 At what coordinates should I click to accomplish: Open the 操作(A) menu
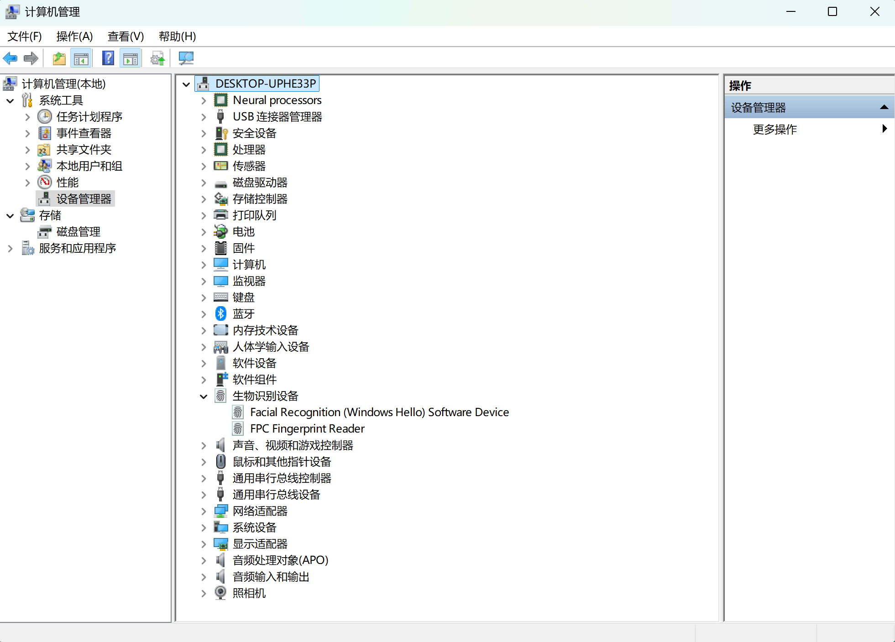(x=74, y=37)
